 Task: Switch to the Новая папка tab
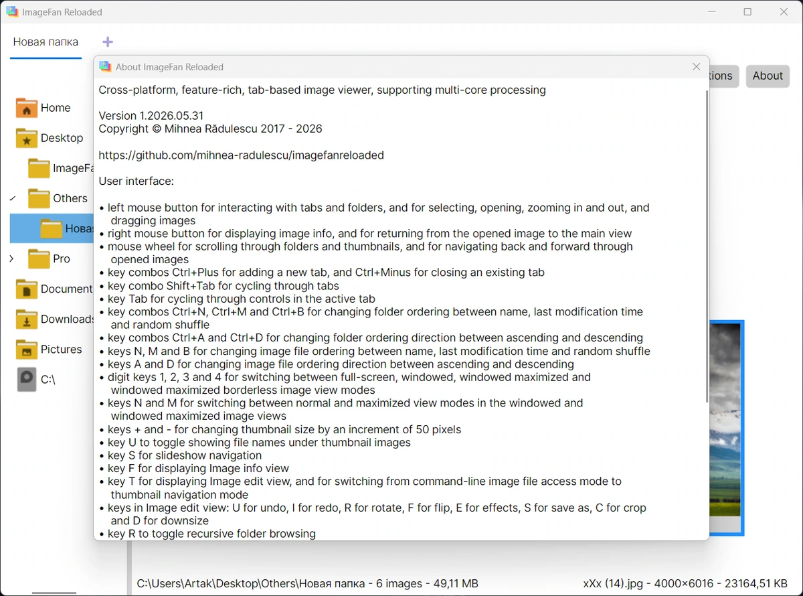[46, 42]
